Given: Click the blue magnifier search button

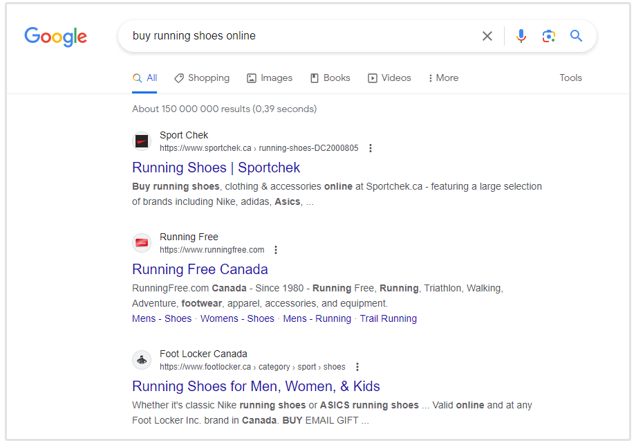Looking at the screenshot, I should (576, 36).
